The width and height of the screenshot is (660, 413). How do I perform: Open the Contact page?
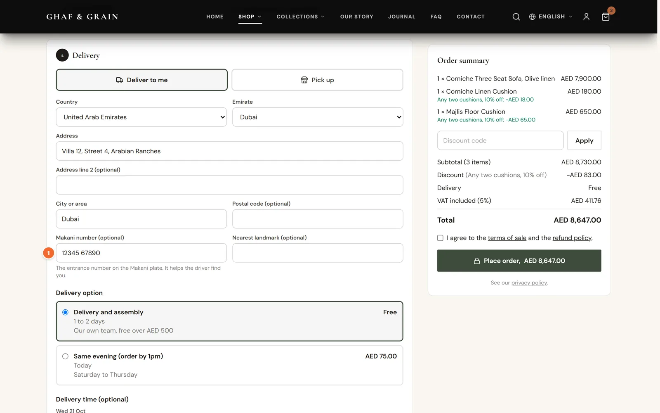pos(471,17)
